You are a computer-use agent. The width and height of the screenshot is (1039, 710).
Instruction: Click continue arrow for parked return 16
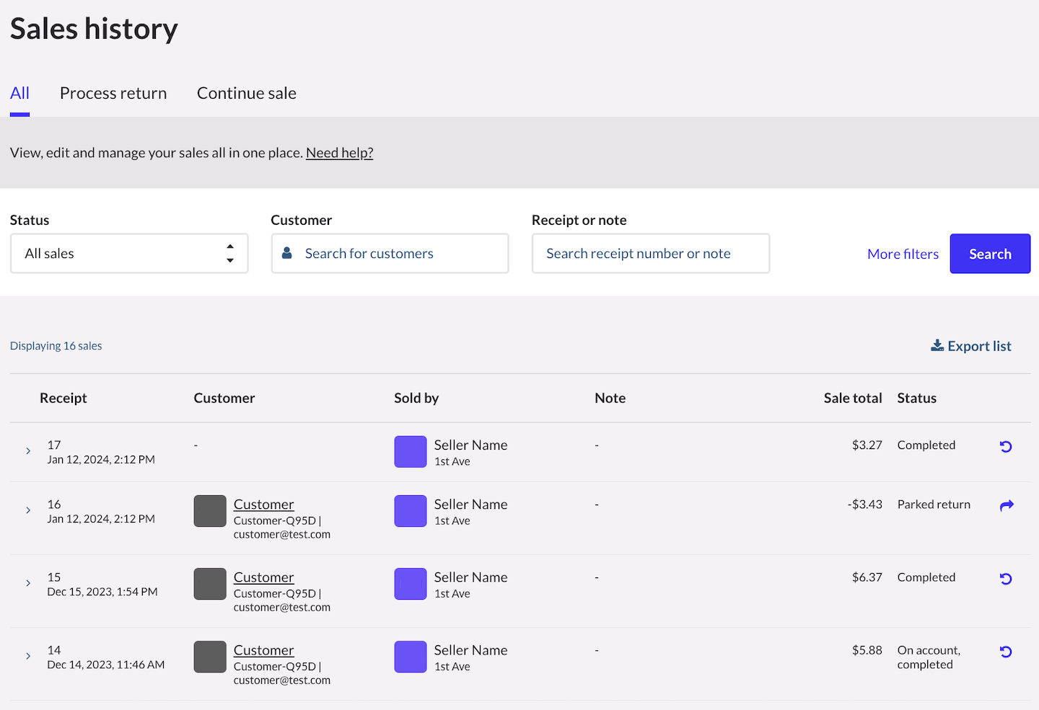tap(1007, 506)
